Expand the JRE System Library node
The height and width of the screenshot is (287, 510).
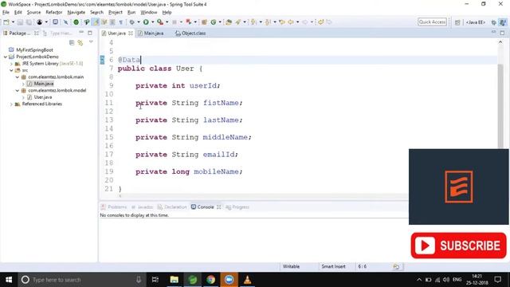point(11,64)
